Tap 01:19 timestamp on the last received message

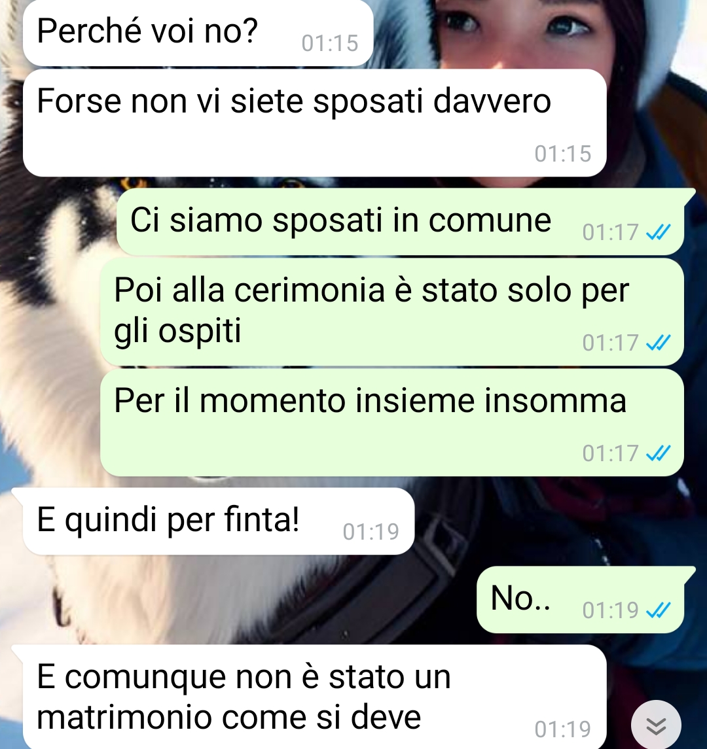563,729
